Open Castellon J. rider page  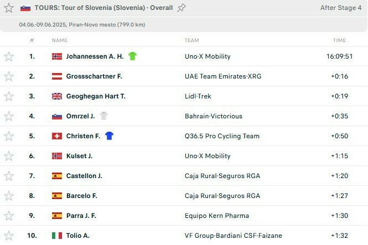[x=84, y=176]
